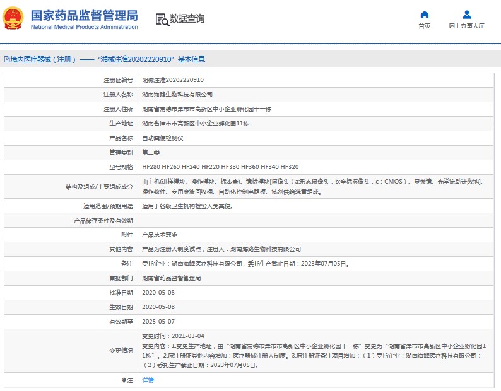Click the bulb icon beside 注
Viewport: 501px width, 391px height.
(124, 380)
